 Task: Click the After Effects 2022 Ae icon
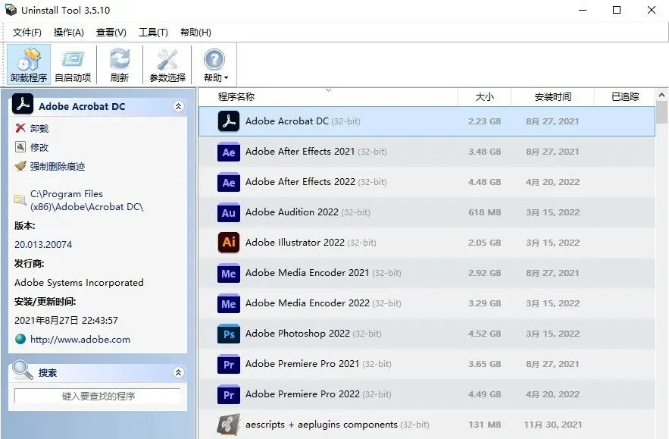coord(229,182)
